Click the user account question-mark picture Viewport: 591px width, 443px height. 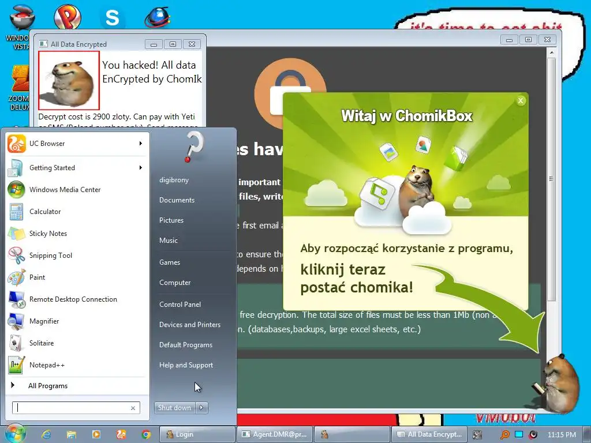(x=195, y=147)
